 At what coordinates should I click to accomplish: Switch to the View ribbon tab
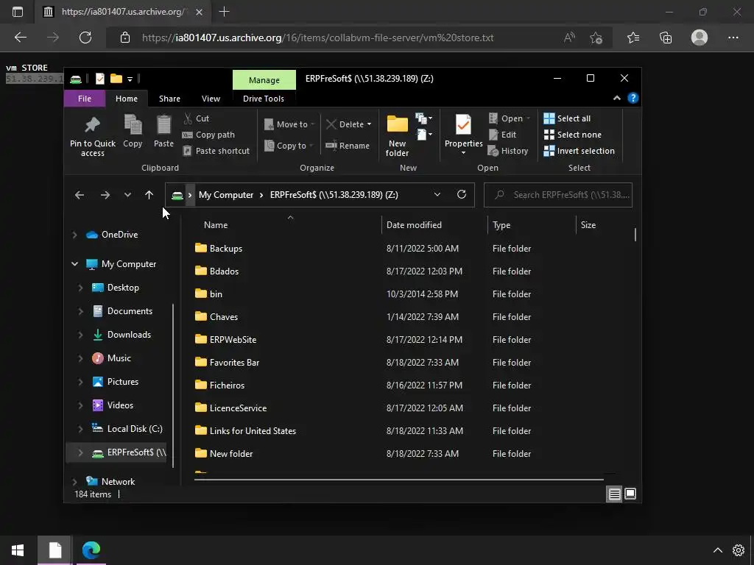211,99
